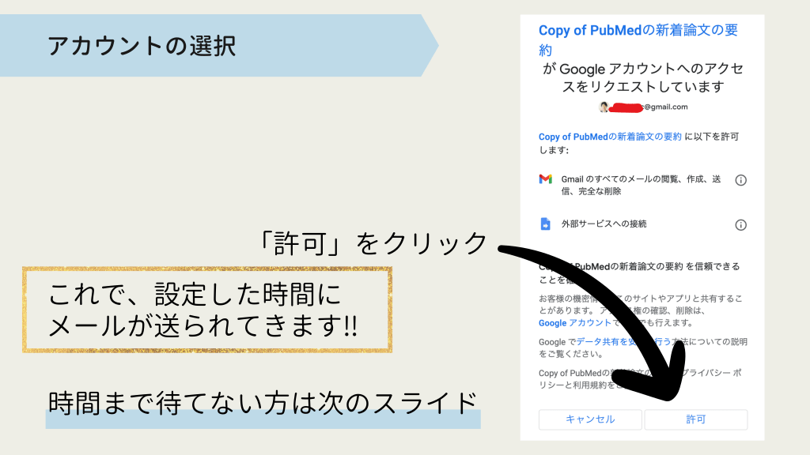Click the 時間まで待てない方は次のスライド text
Image resolution: width=810 pixels, height=455 pixels.
263,402
